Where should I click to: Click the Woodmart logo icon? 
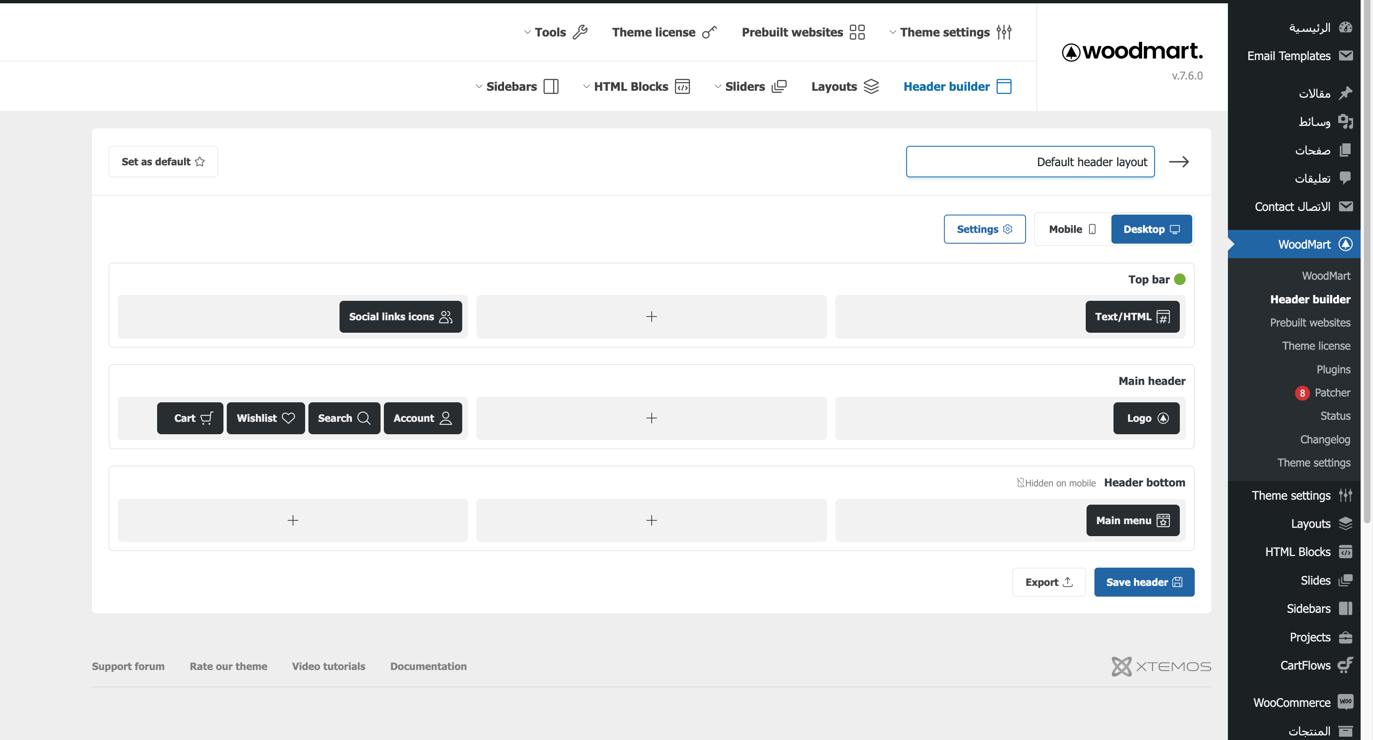(x=1071, y=52)
